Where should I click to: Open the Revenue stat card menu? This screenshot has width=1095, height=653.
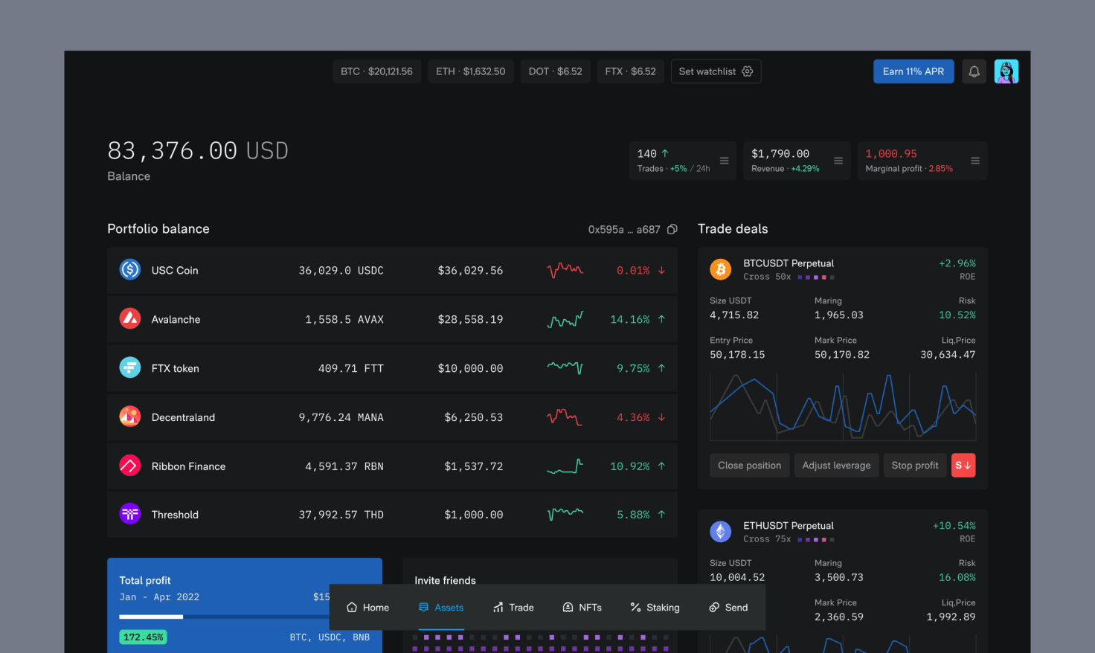click(838, 161)
